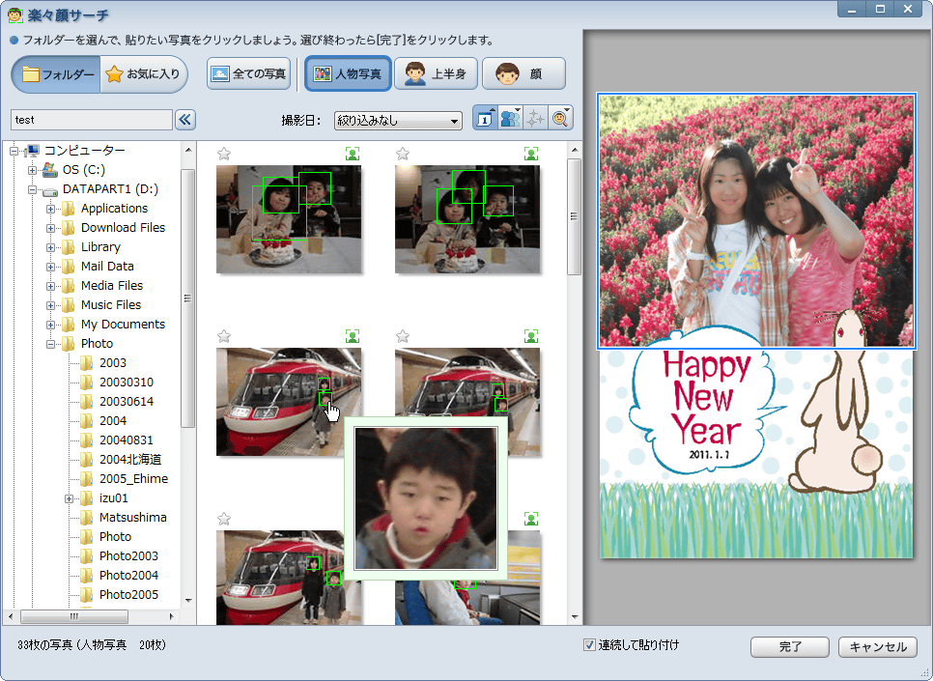The height and width of the screenshot is (681, 933).
Task: Click the sort-by-date calendar icon
Action: 485,119
